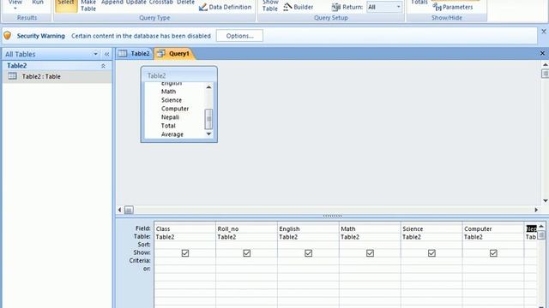Collapse the Table2 group in navigation pane
Image resolution: width=549 pixels, height=308 pixels.
pos(103,66)
